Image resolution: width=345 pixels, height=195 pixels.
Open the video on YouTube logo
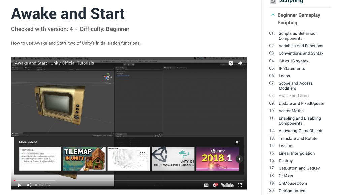click(x=227, y=185)
